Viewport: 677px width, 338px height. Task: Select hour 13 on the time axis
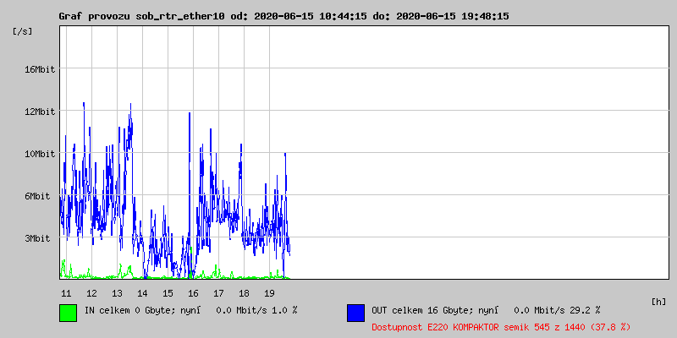pos(117,293)
